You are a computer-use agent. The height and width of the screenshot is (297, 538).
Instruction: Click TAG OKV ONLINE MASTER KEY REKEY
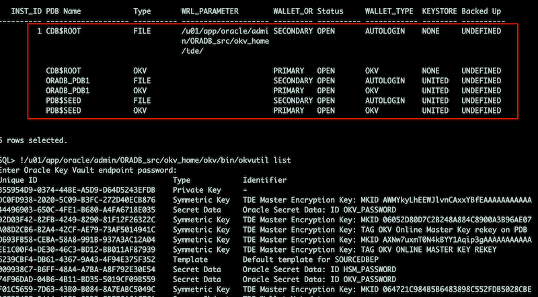[x=369, y=250]
